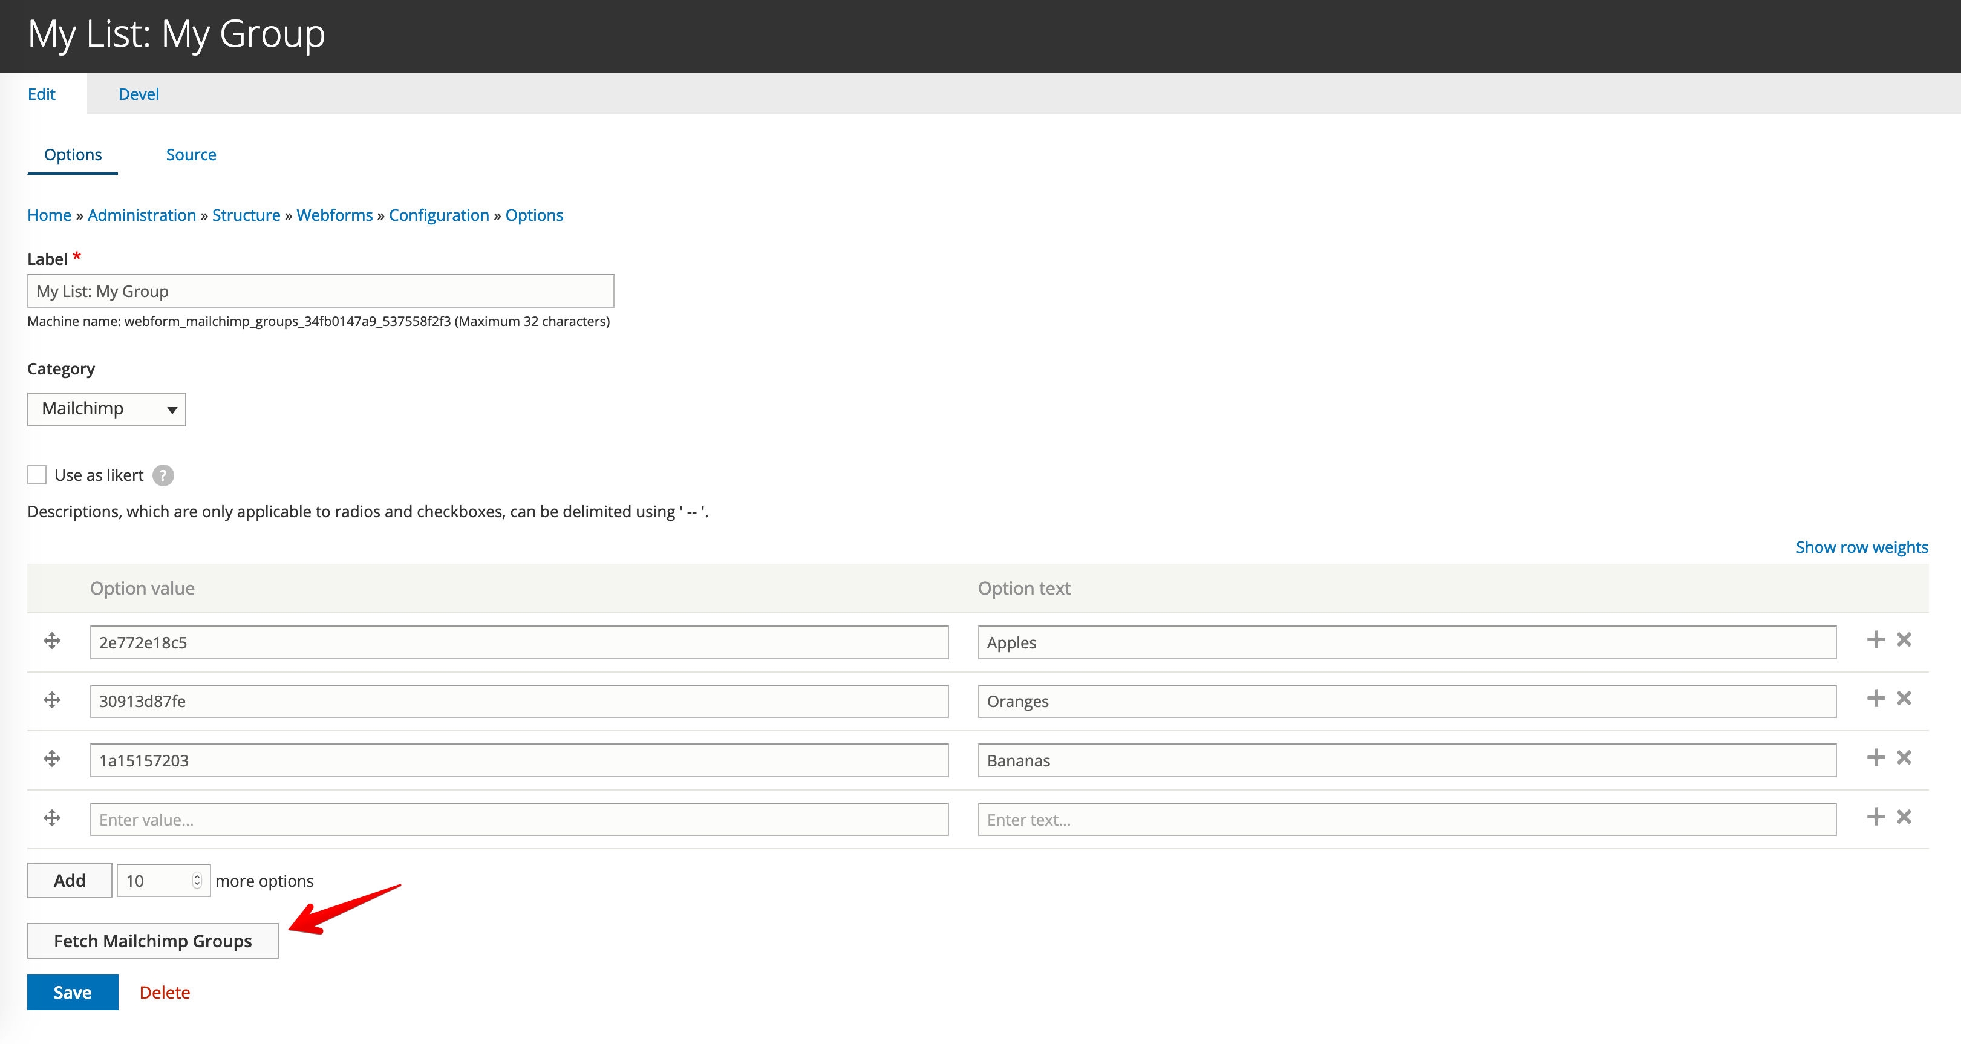Remove the Oranges row with the X icon
This screenshot has width=1961, height=1044.
1904,698
